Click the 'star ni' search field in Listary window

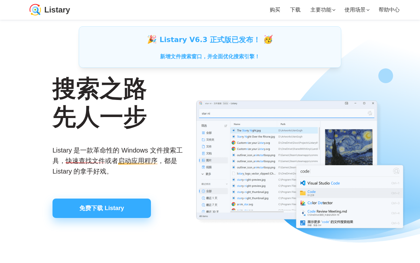286,113
